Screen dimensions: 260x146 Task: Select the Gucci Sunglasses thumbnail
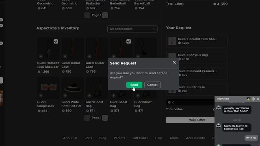click(x=48, y=88)
